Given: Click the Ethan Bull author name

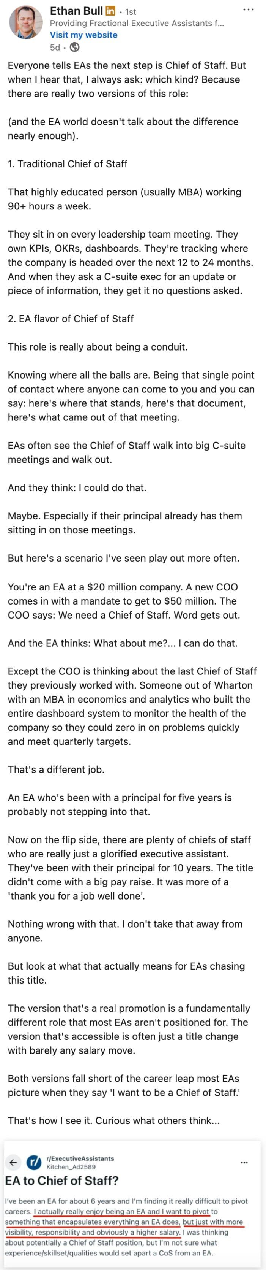Looking at the screenshot, I should pos(76,10).
